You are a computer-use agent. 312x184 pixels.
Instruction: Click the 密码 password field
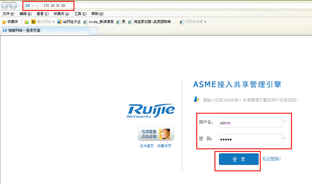[250, 139]
